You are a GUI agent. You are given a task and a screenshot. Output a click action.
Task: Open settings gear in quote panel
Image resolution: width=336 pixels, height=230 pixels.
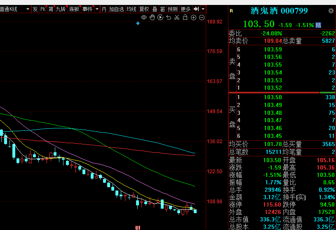click(x=331, y=11)
